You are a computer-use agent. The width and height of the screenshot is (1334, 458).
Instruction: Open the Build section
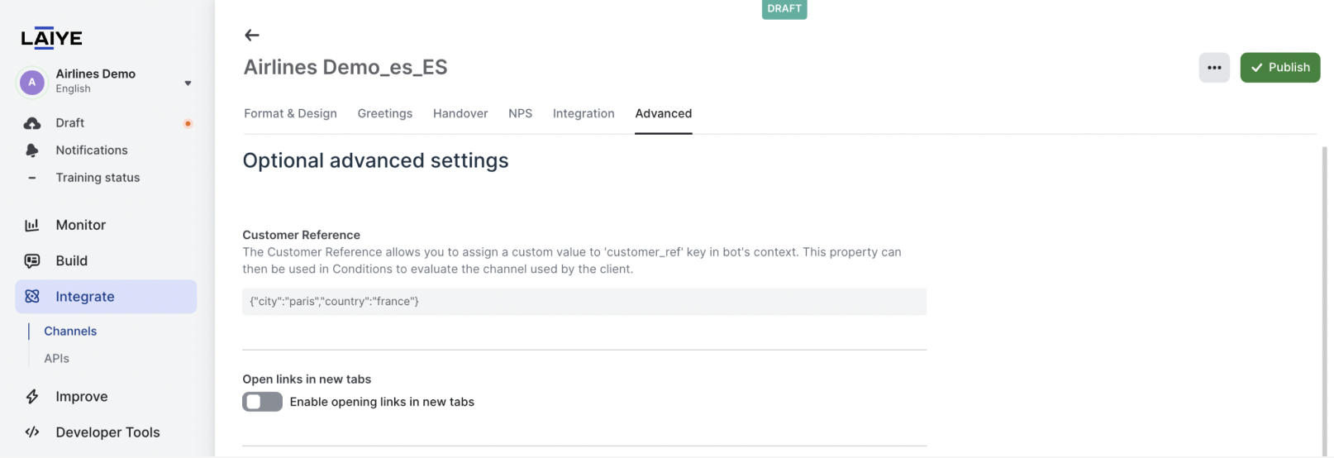[71, 260]
